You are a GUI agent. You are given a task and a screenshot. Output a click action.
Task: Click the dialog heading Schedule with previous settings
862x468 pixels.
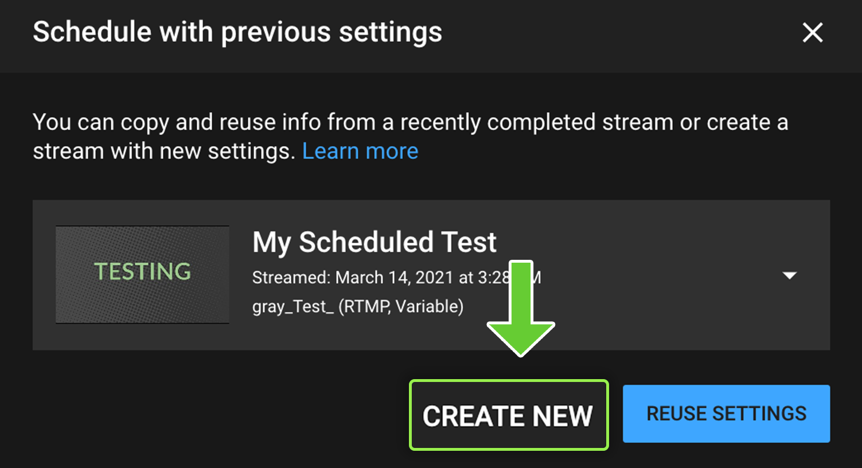[237, 32]
